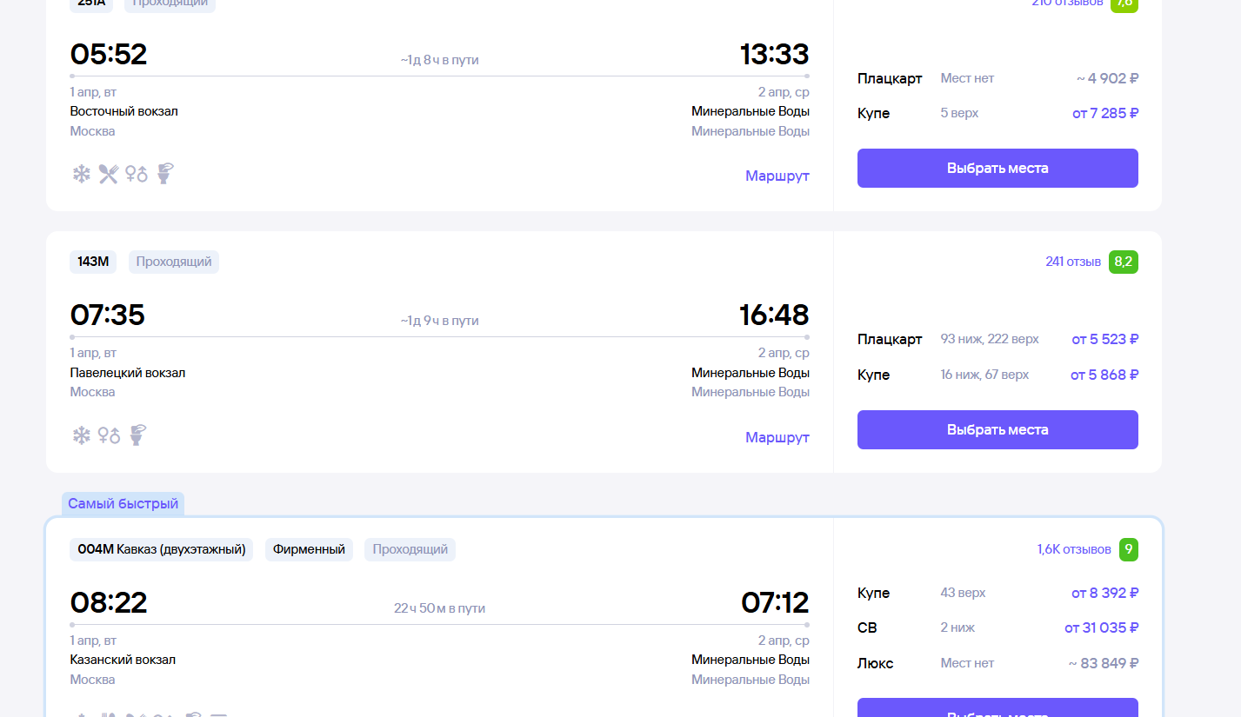This screenshot has height=717, width=1241.
Task: Select Плацкарт fare от 5 523 ₽
Action: [x=1104, y=339]
